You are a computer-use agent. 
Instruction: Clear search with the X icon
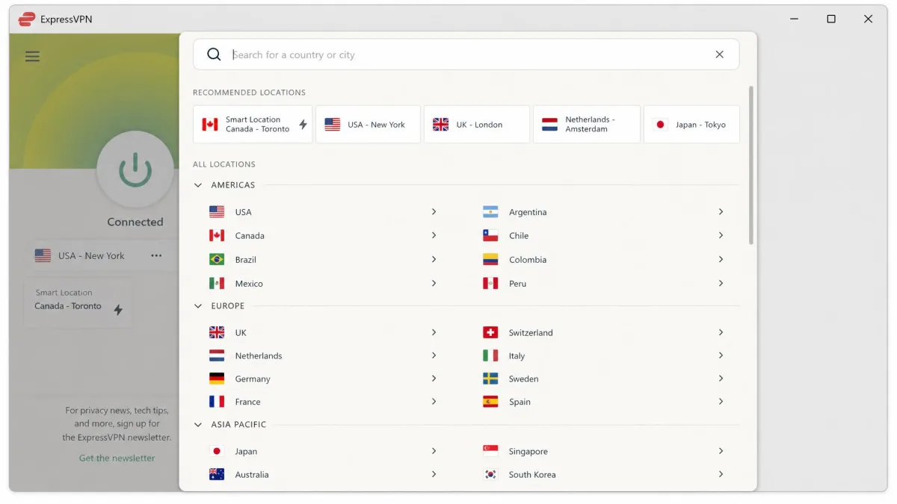[x=719, y=55]
